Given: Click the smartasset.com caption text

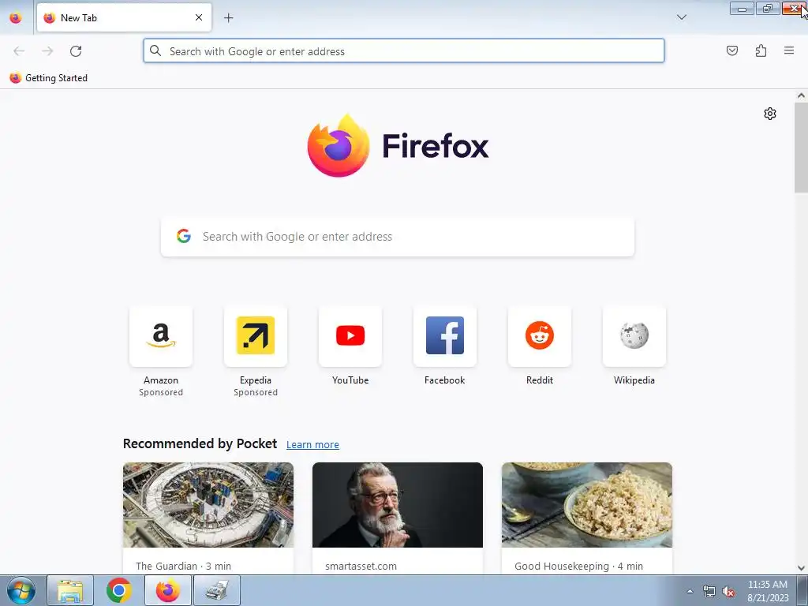Looking at the screenshot, I should click(361, 567).
